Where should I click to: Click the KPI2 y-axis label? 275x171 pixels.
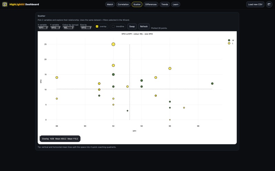click(x=41, y=81)
